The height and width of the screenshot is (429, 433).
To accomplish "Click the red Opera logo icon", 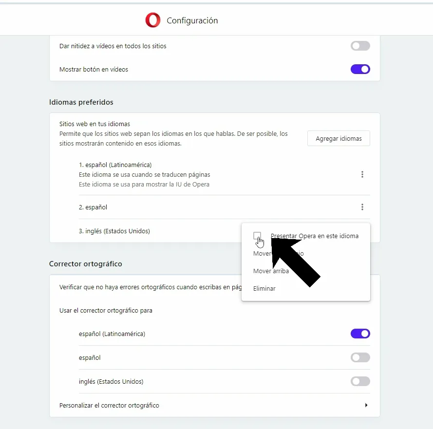I will (x=153, y=20).
